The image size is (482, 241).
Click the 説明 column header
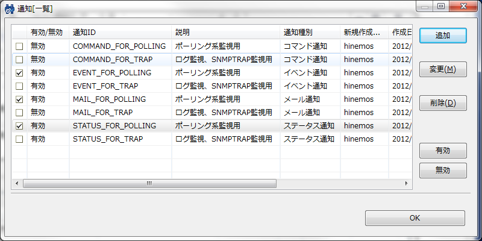(x=225, y=32)
